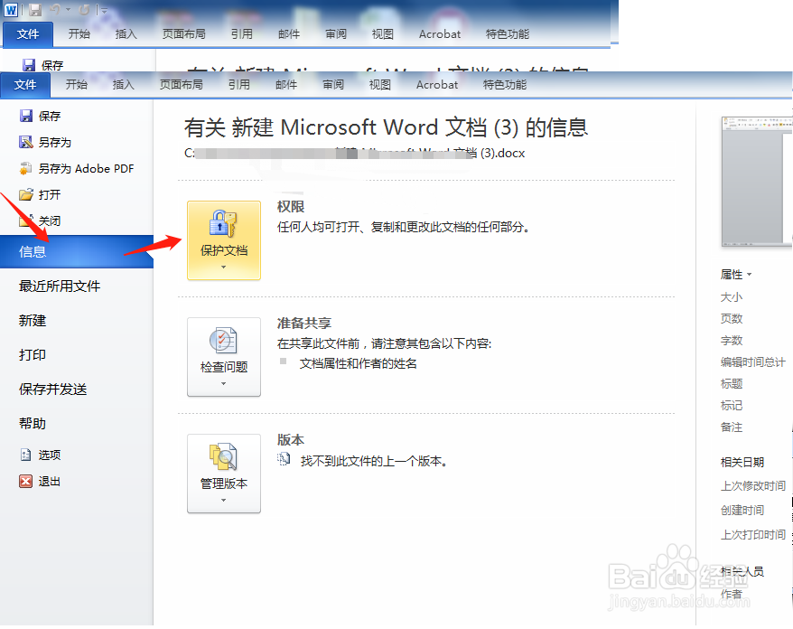The image size is (793, 629).
Task: Click the 备注 property label
Action: click(732, 427)
